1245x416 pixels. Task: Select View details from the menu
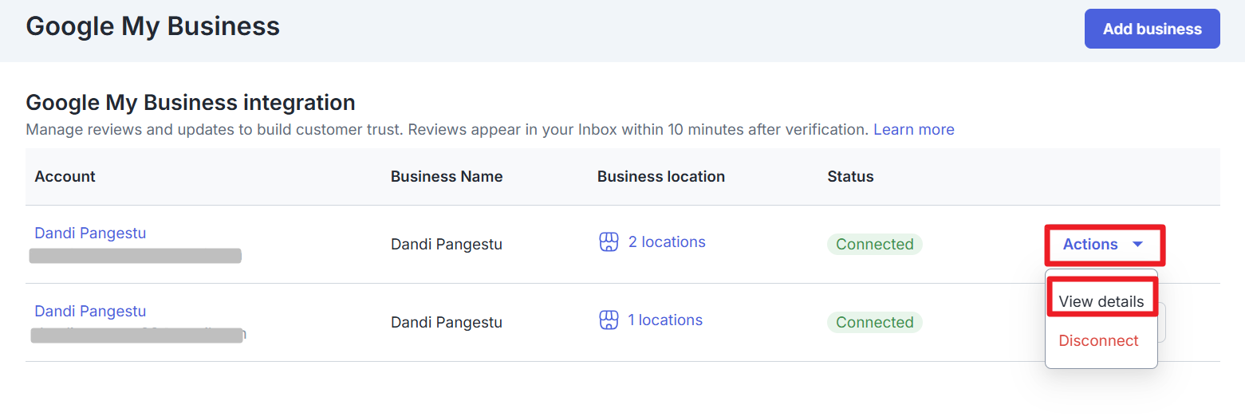point(1101,301)
